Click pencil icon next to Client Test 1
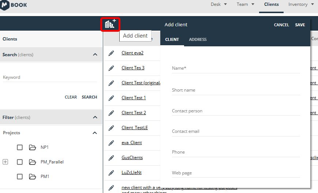This screenshot has width=318, height=193. pyautogui.click(x=111, y=98)
